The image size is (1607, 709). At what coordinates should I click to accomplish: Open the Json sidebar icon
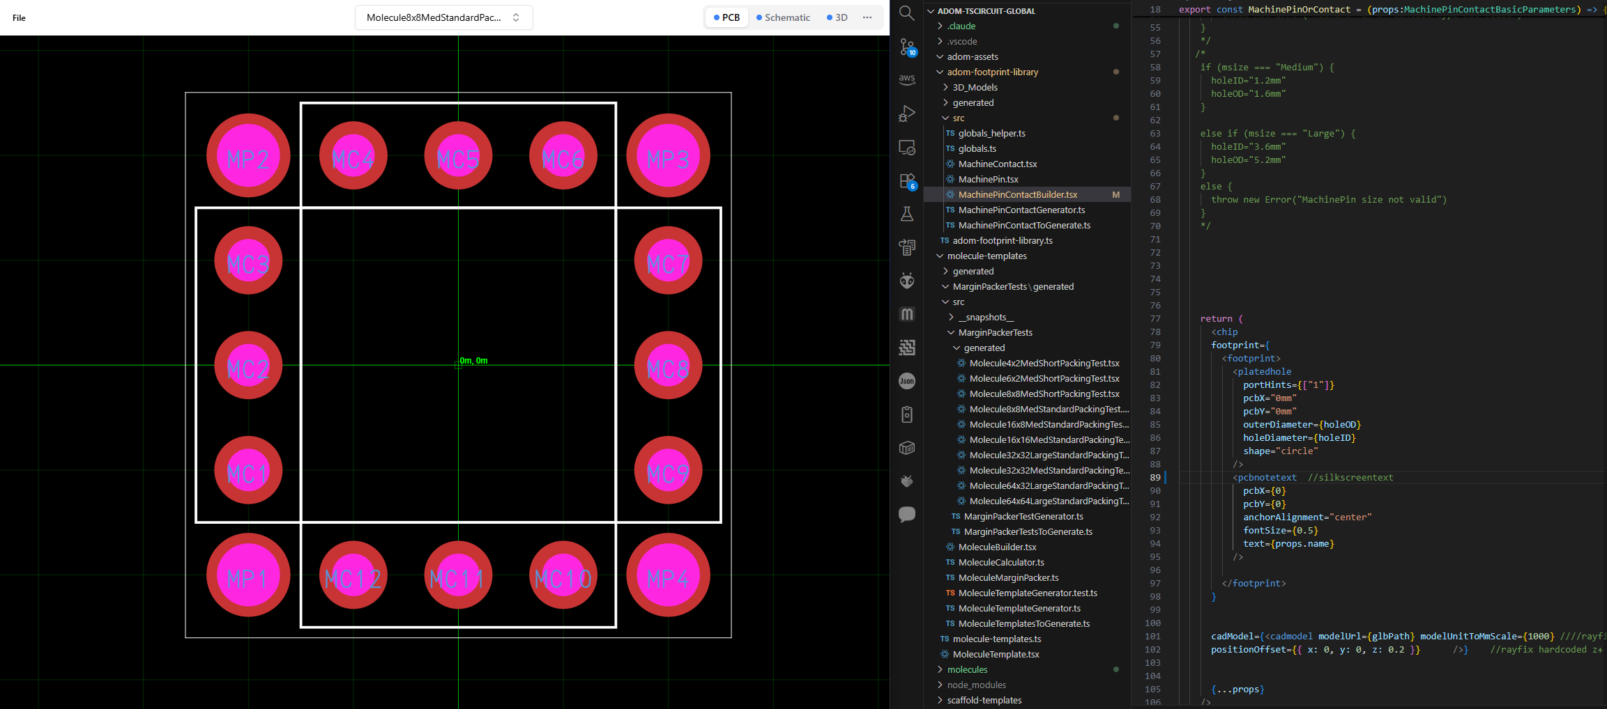click(x=906, y=381)
